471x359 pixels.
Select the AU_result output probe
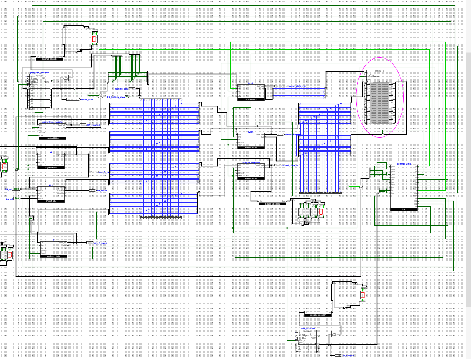93,190
